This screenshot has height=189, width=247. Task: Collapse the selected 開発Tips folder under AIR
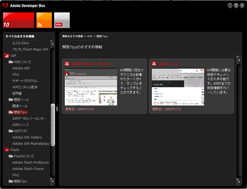(x=11, y=112)
